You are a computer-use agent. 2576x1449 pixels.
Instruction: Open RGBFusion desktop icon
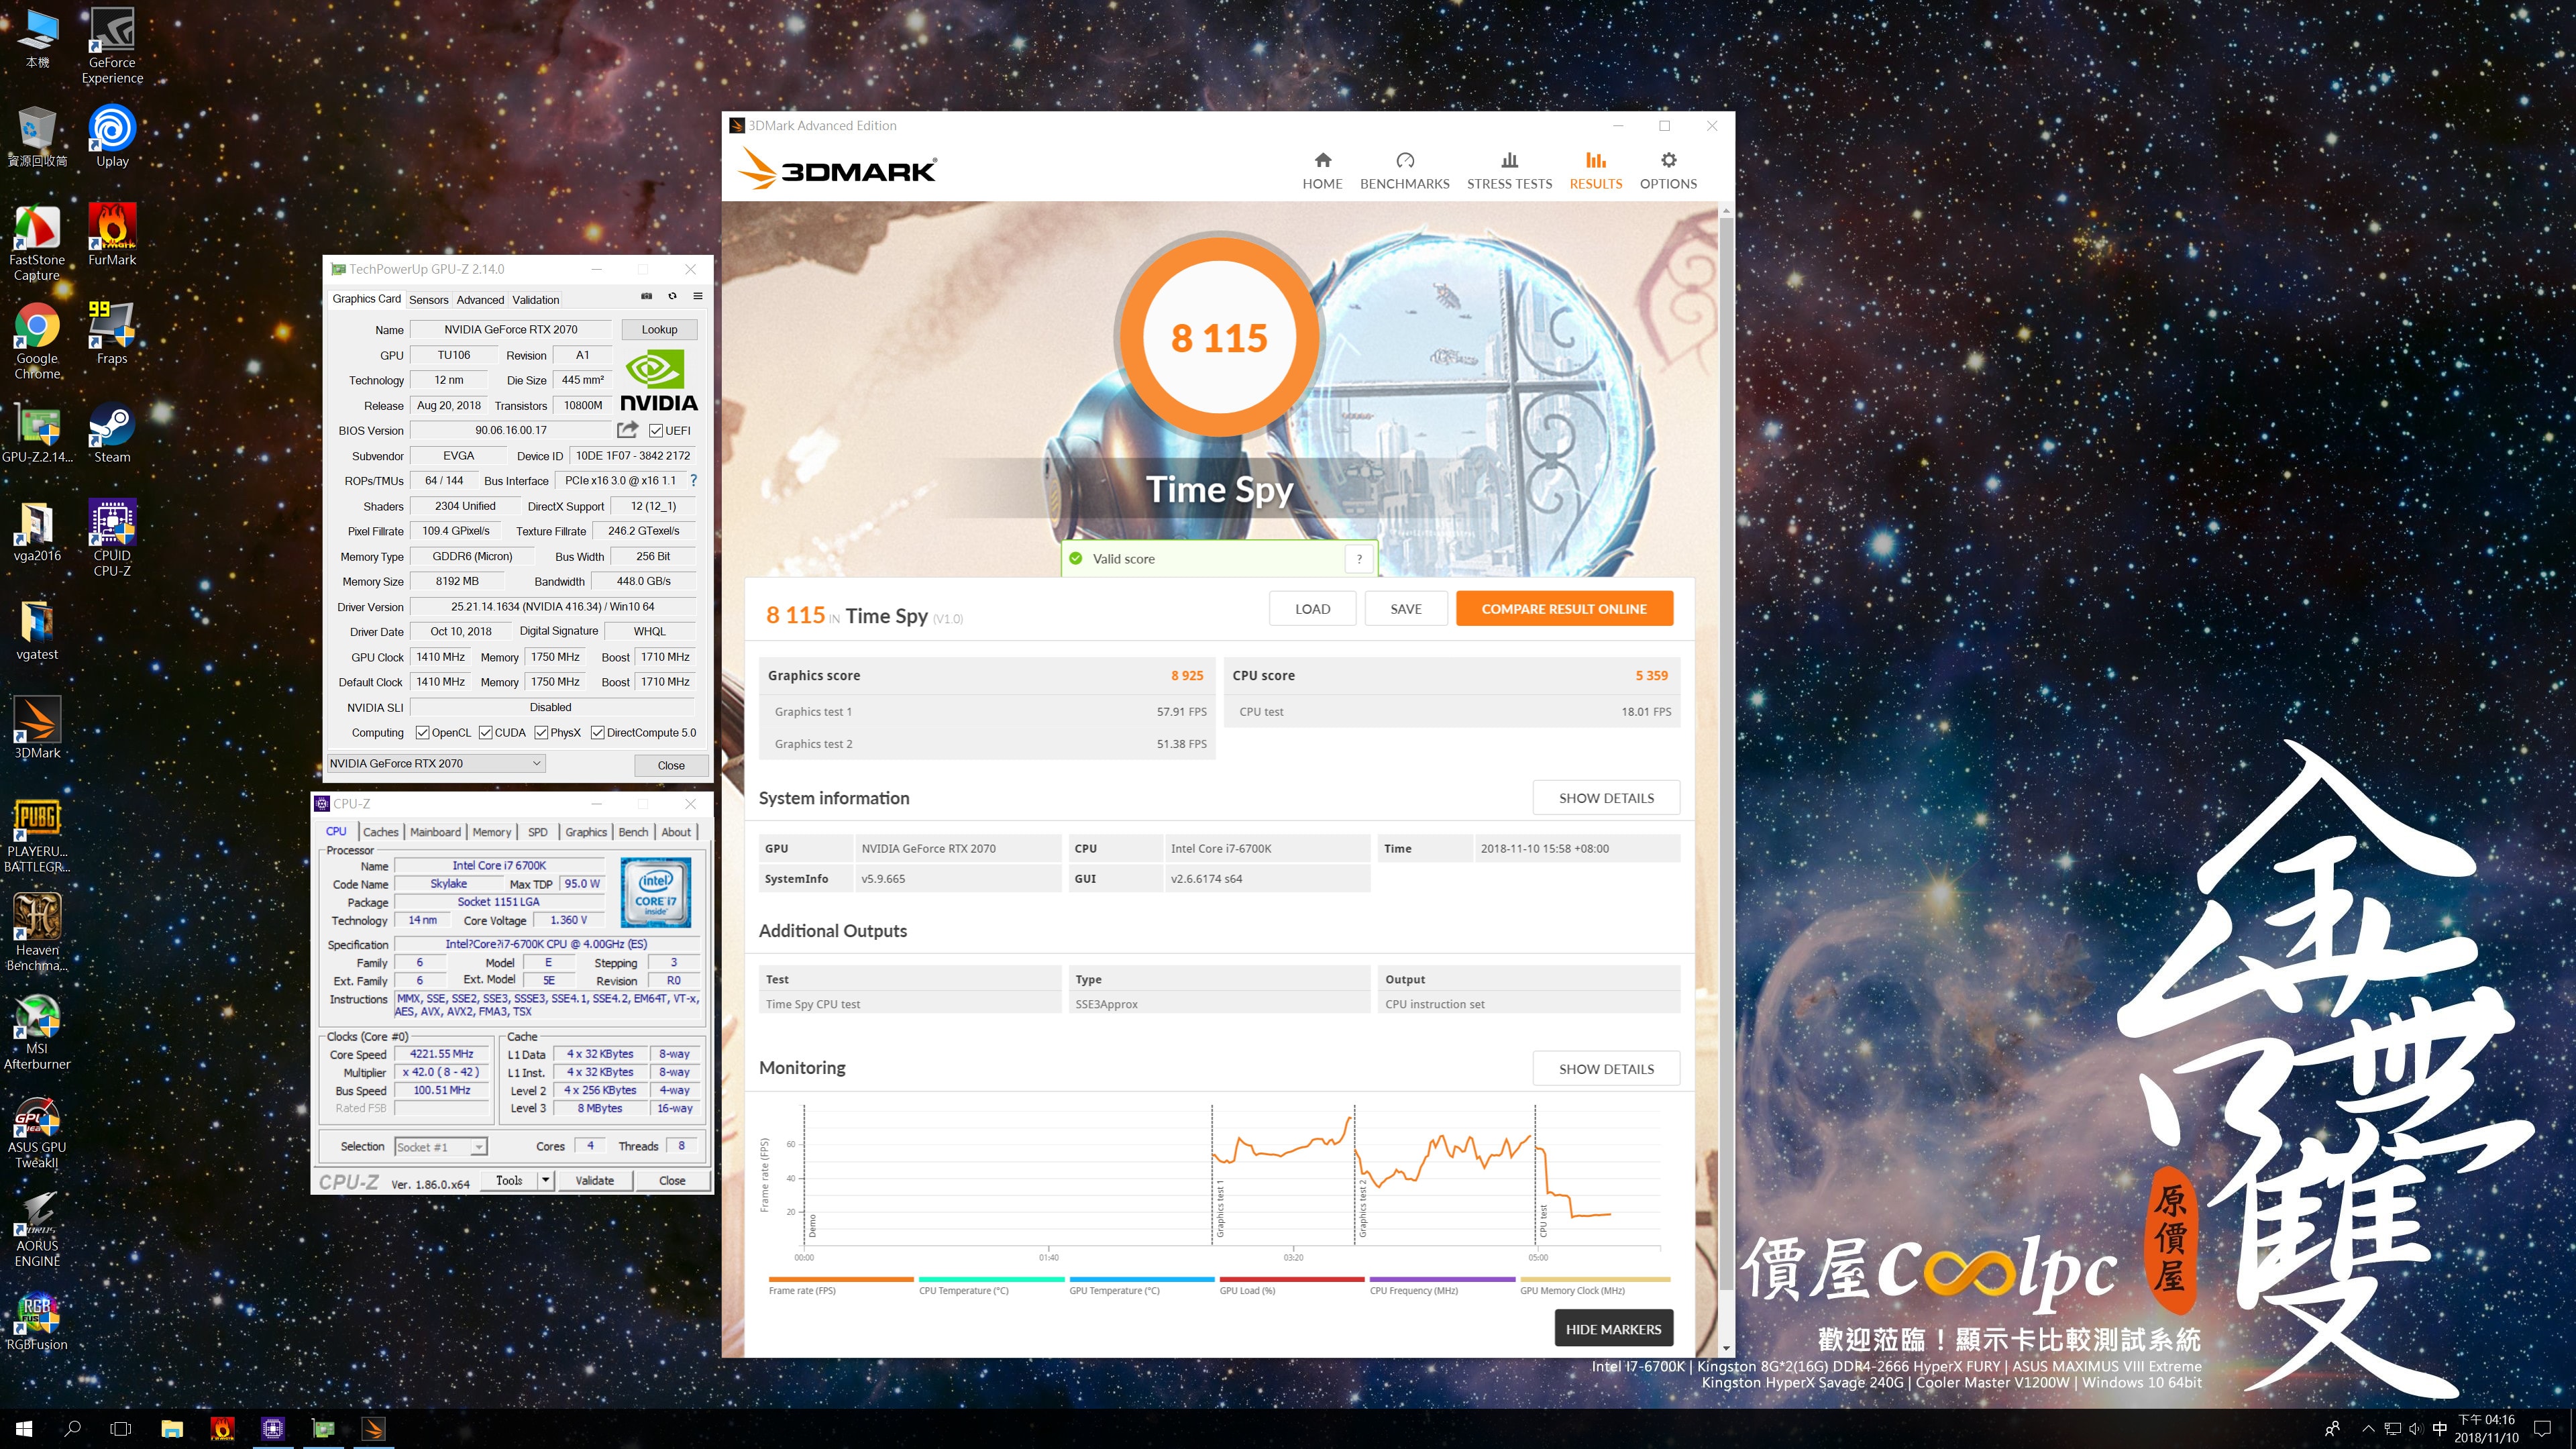pos(37,1321)
